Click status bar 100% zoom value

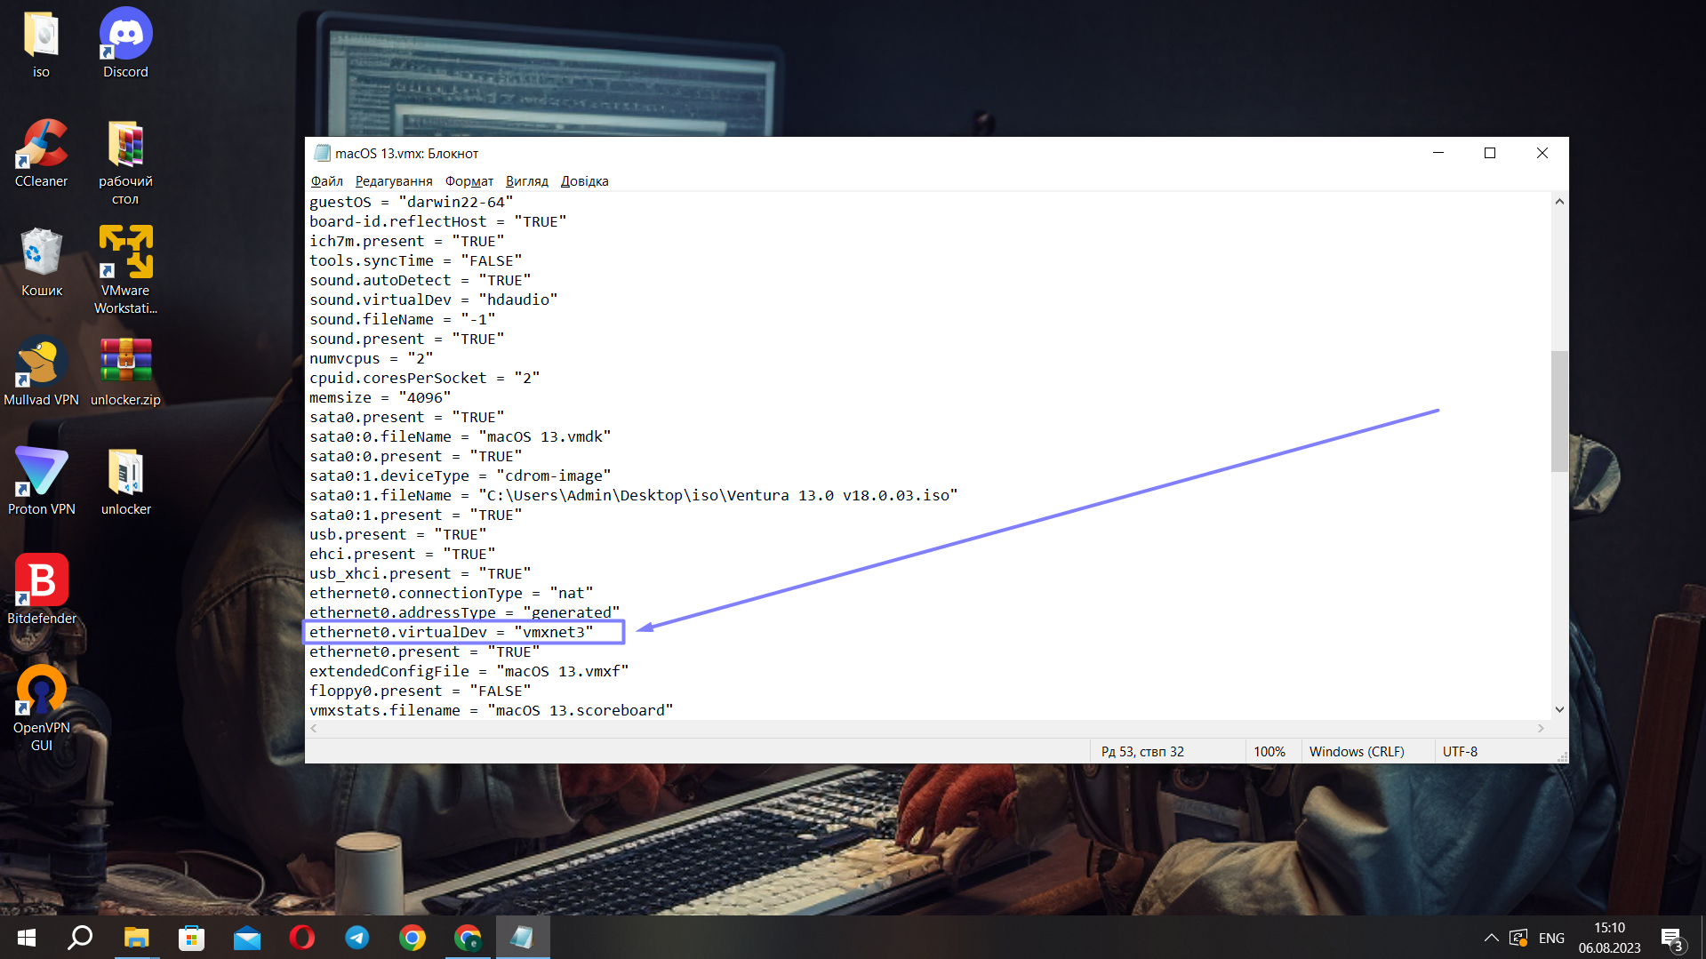coord(1269,751)
